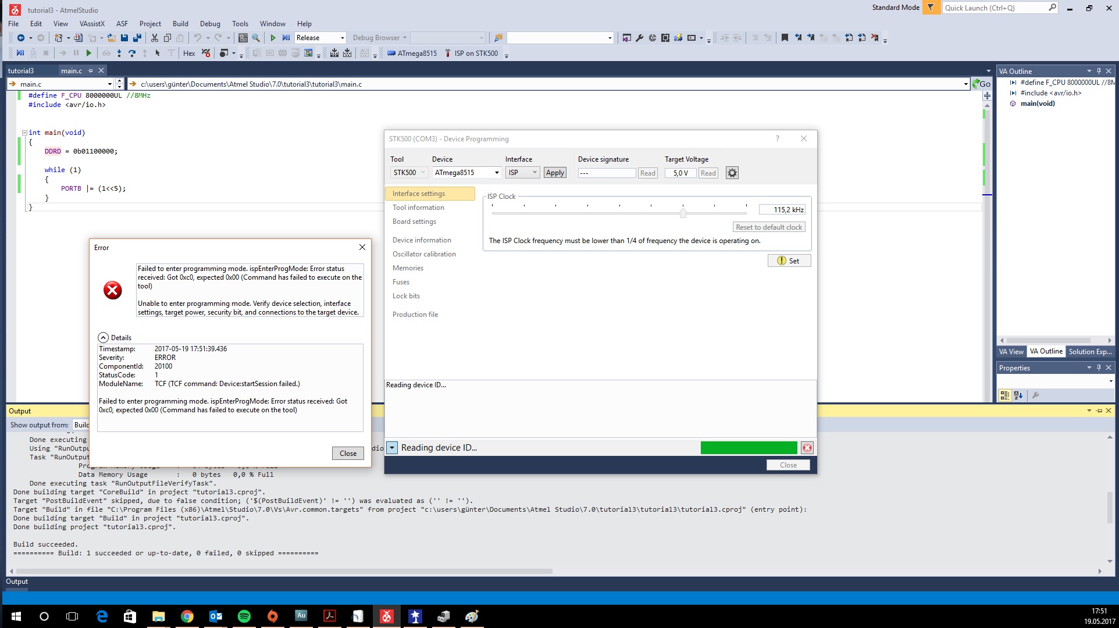Expand status log dropdown in Device Programming
This screenshot has width=1119, height=628.
point(392,448)
